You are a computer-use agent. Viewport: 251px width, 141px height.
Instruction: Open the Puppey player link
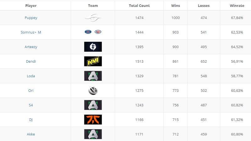pyautogui.click(x=31, y=18)
